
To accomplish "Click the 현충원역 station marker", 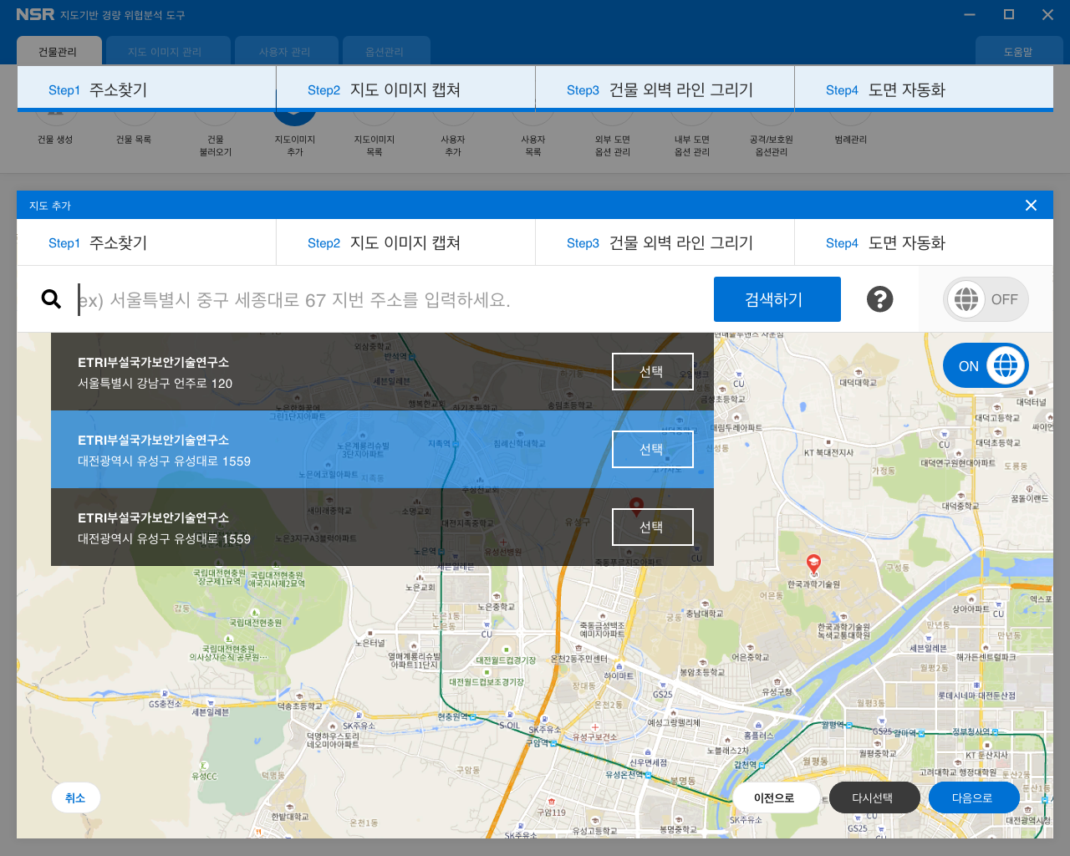I will click(475, 717).
